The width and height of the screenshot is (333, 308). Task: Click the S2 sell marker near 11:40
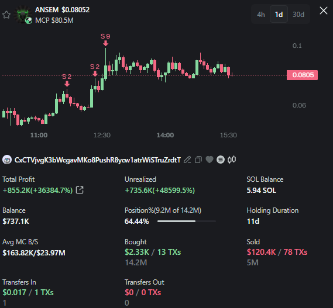click(x=67, y=80)
